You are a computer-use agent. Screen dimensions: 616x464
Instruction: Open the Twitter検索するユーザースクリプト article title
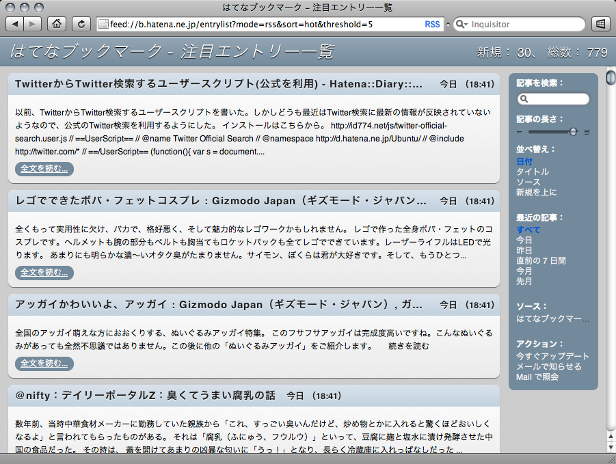click(x=218, y=84)
